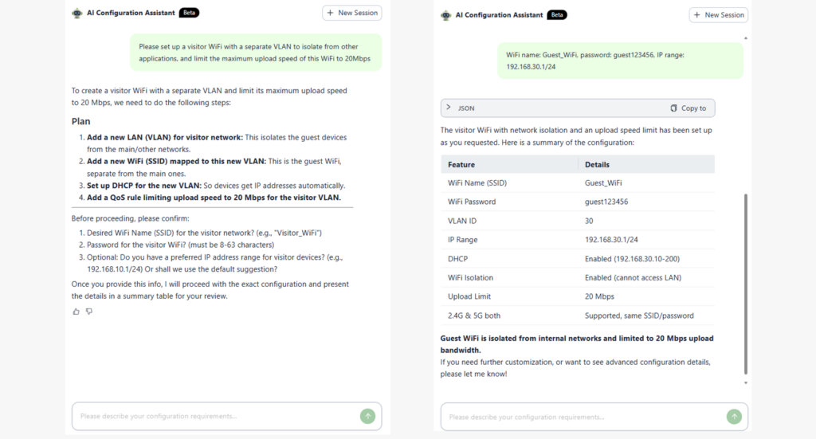Click the Details column header in the summary table

coord(597,165)
